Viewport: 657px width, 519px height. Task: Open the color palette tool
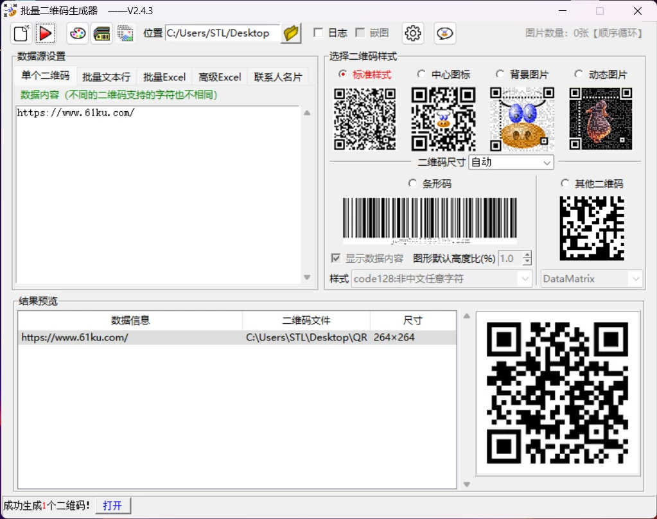coord(77,33)
